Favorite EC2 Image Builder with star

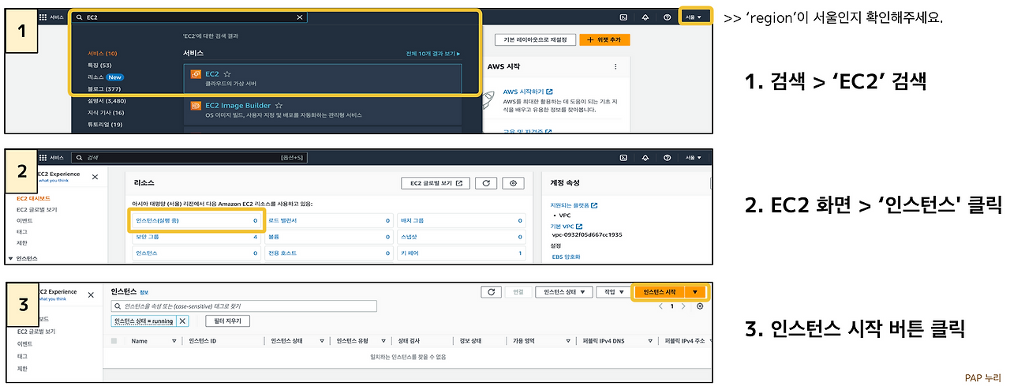pos(279,105)
